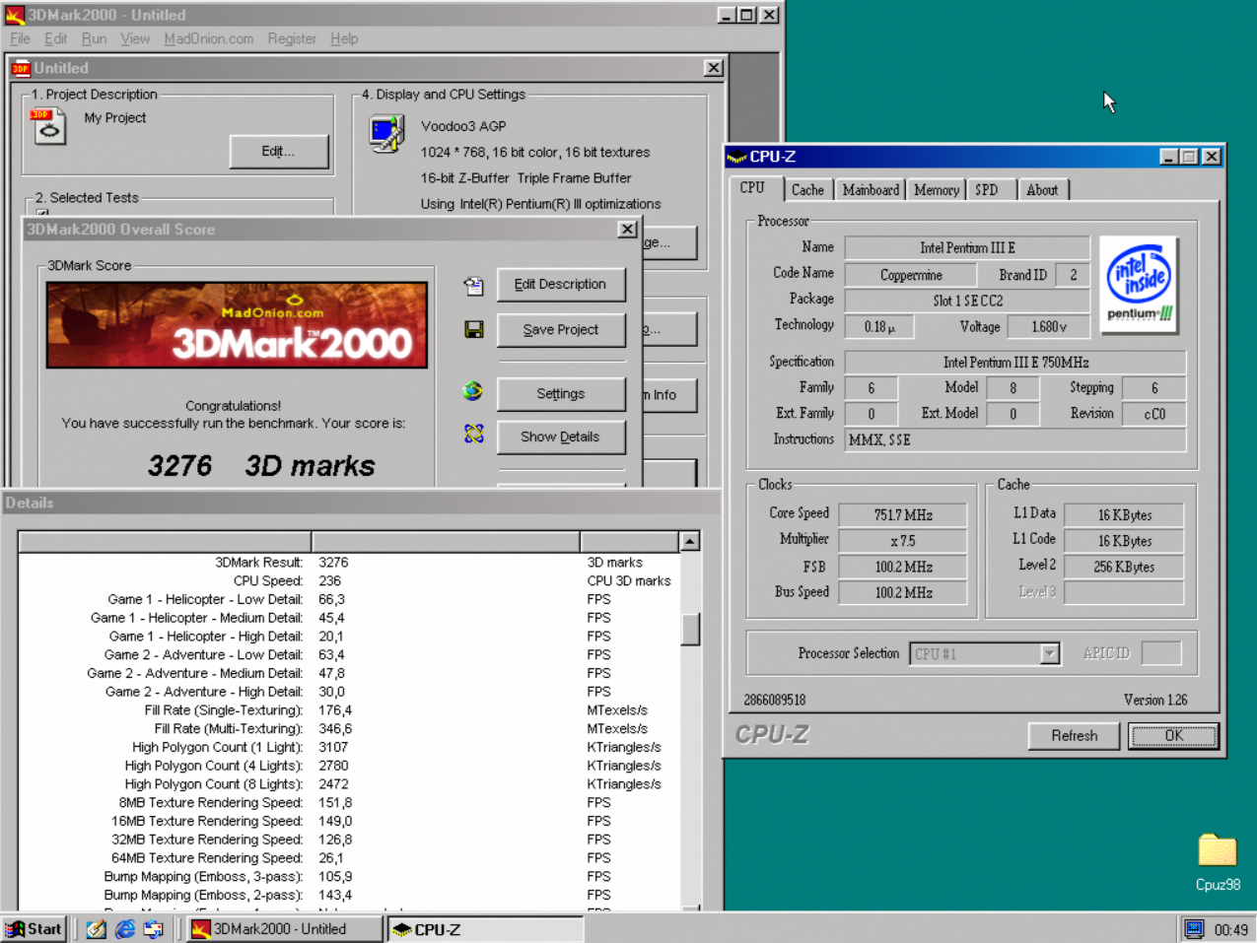Viewport: 1257px width, 943px height.
Task: Switch to the Memory tab
Action: pos(936,190)
